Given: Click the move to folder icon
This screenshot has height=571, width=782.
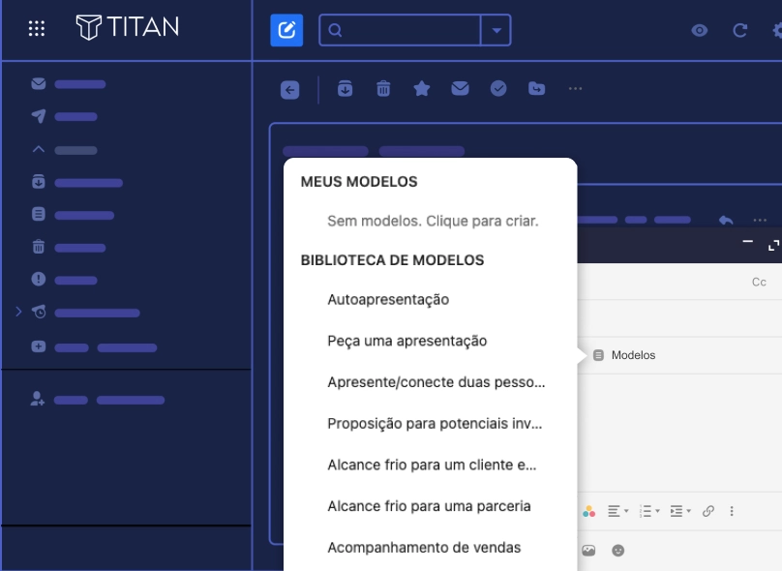Looking at the screenshot, I should (x=537, y=89).
